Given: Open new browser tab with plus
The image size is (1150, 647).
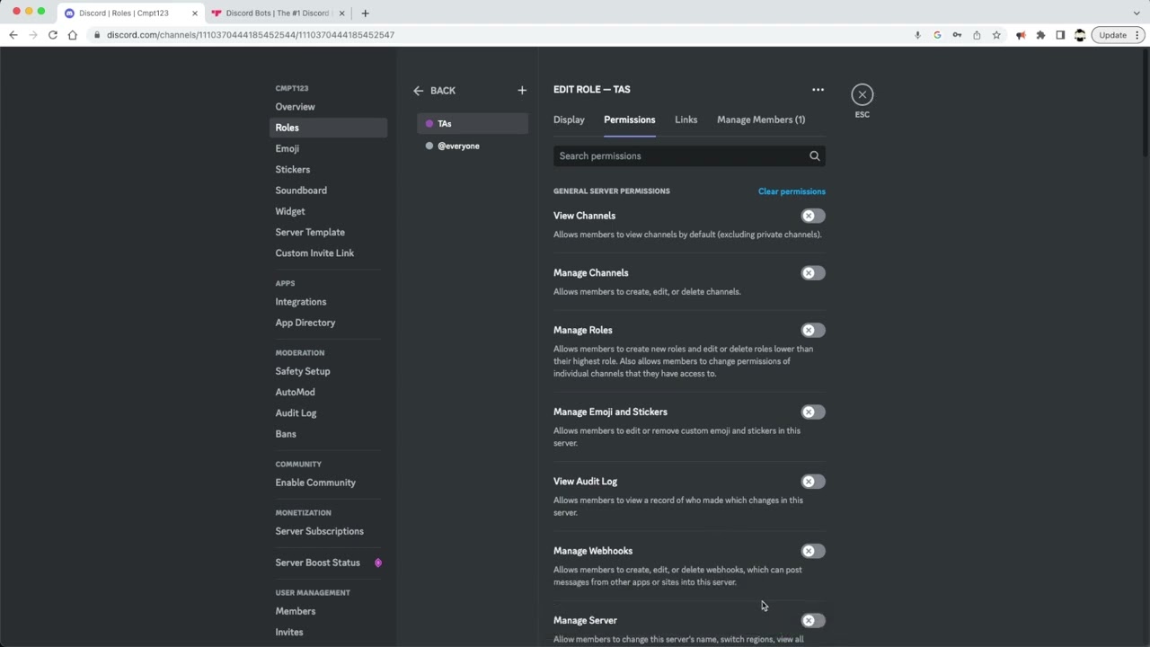Looking at the screenshot, I should click(x=365, y=13).
